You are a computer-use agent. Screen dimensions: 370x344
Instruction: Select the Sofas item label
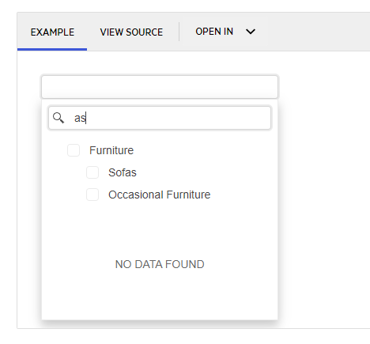pyautogui.click(x=123, y=172)
